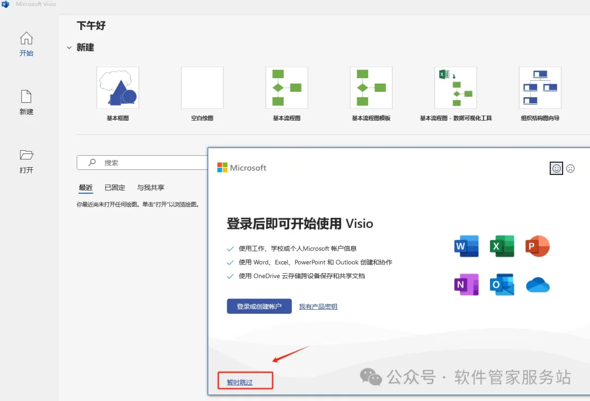Click the Word app icon in dialog
590x401 pixels.
[x=467, y=246]
